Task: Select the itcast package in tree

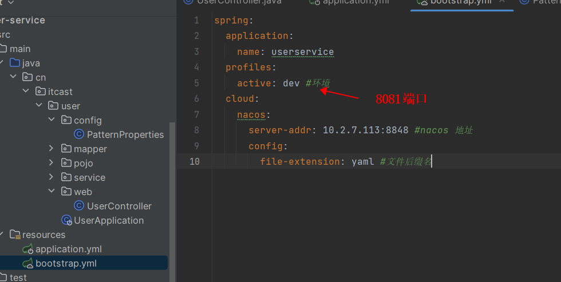Action: point(60,92)
